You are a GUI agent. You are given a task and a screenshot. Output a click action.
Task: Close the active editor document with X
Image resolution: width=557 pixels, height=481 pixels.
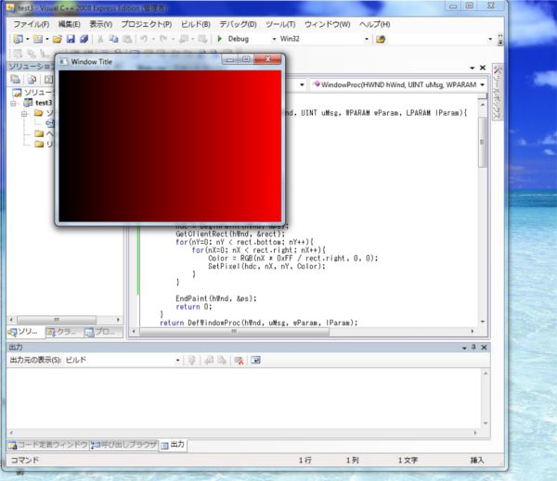[483, 68]
